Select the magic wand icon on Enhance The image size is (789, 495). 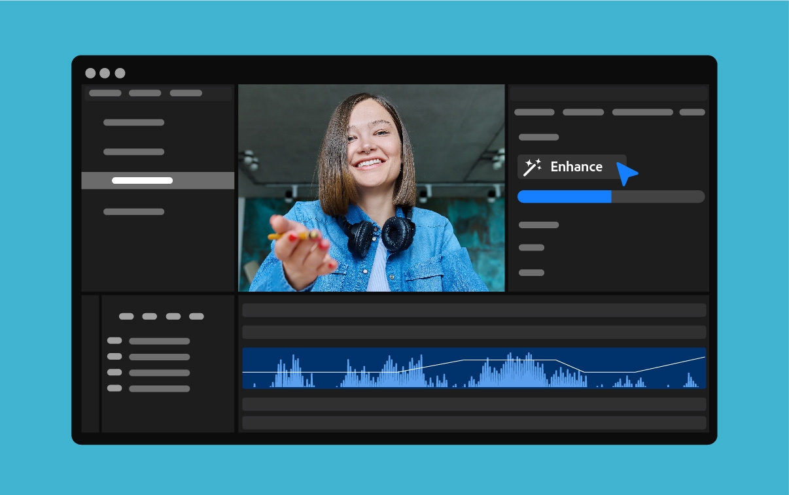[533, 167]
